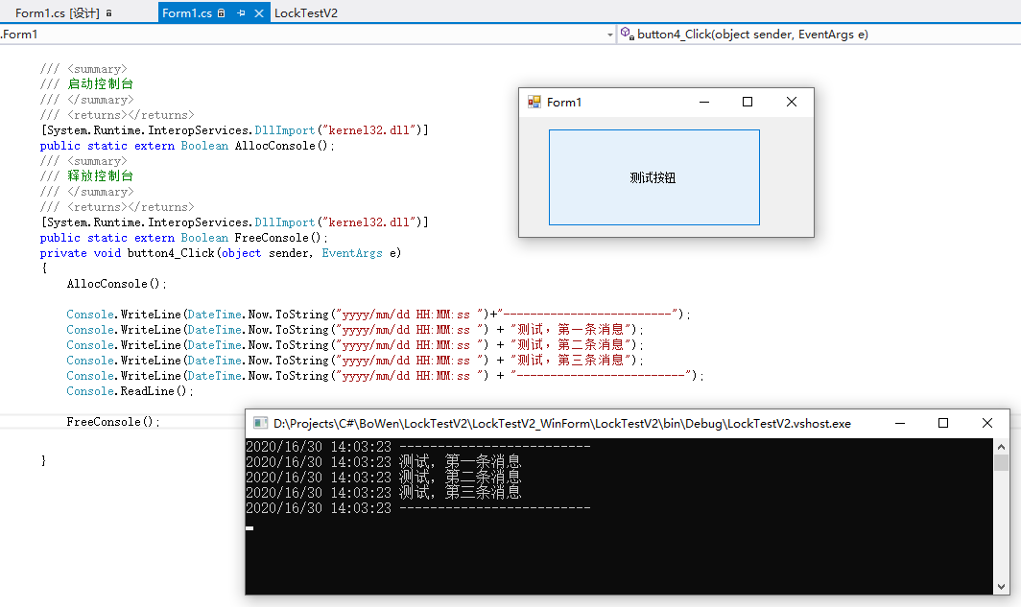
Task: Click the console output line 第三条消息
Action: click(x=384, y=493)
